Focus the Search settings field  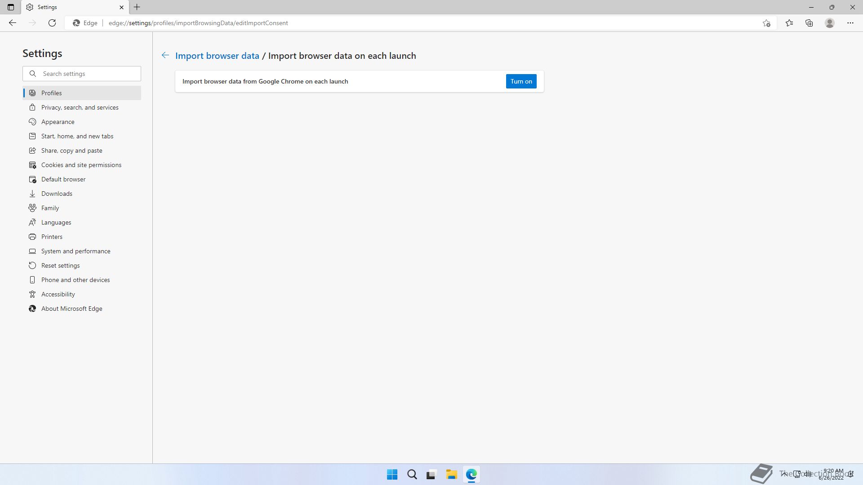82,74
